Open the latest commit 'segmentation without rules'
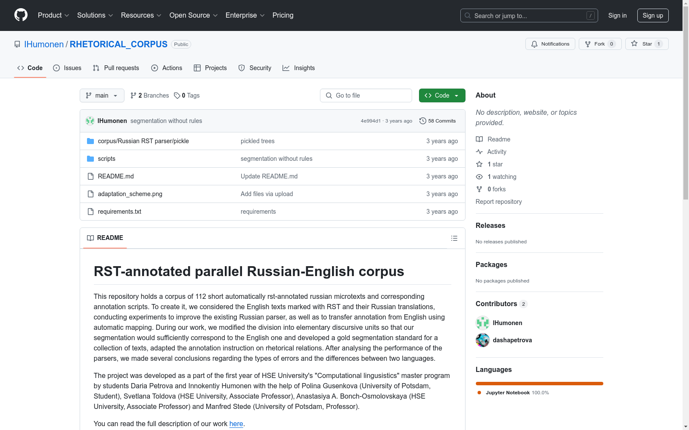 (166, 121)
